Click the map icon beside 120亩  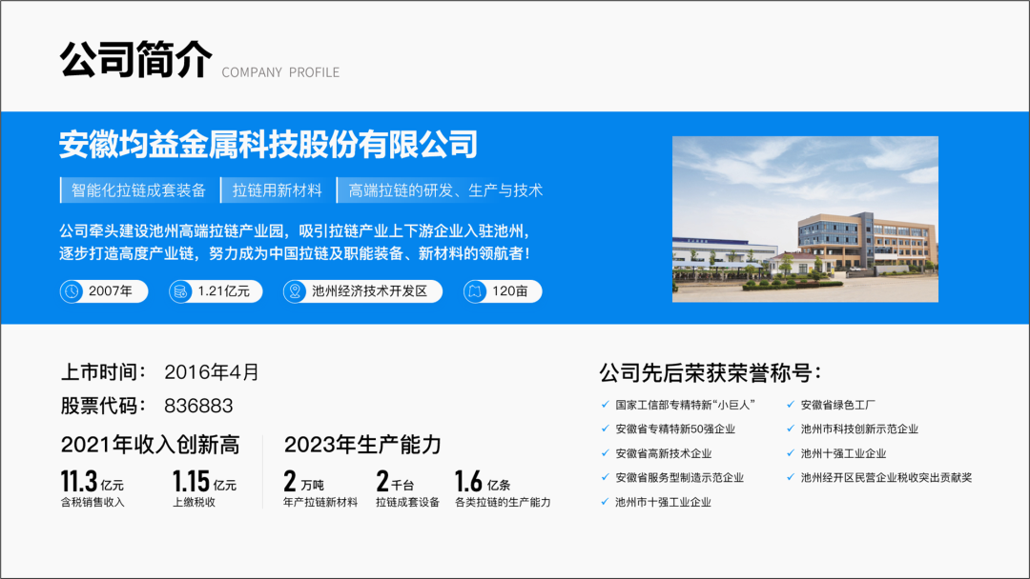474,291
